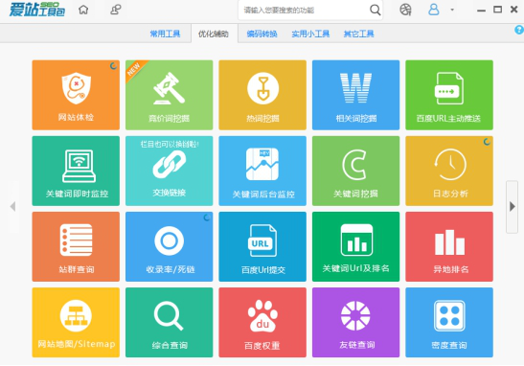Open 关键词后台监控 chart tile
Image resolution: width=524 pixels, height=366 pixels.
262,171
